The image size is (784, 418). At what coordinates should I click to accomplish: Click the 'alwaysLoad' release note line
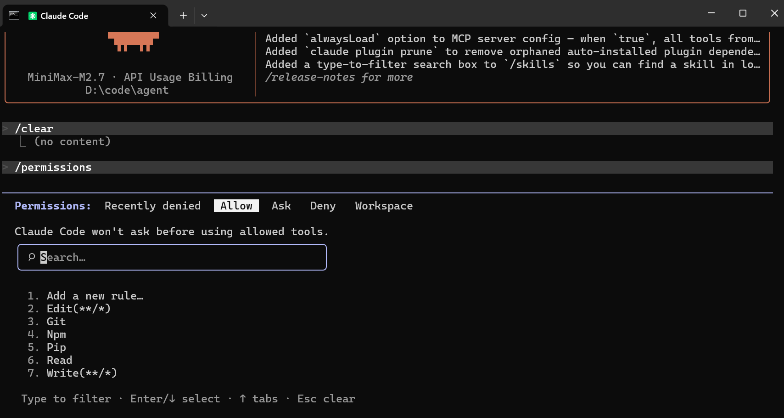click(x=513, y=39)
